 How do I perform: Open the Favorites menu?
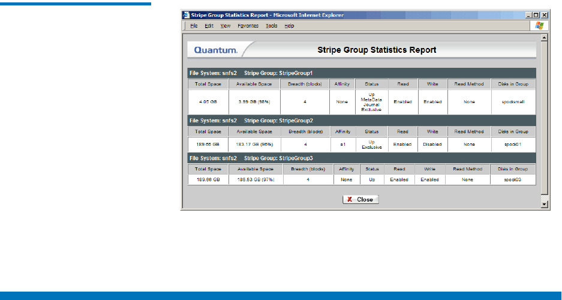tap(248, 26)
